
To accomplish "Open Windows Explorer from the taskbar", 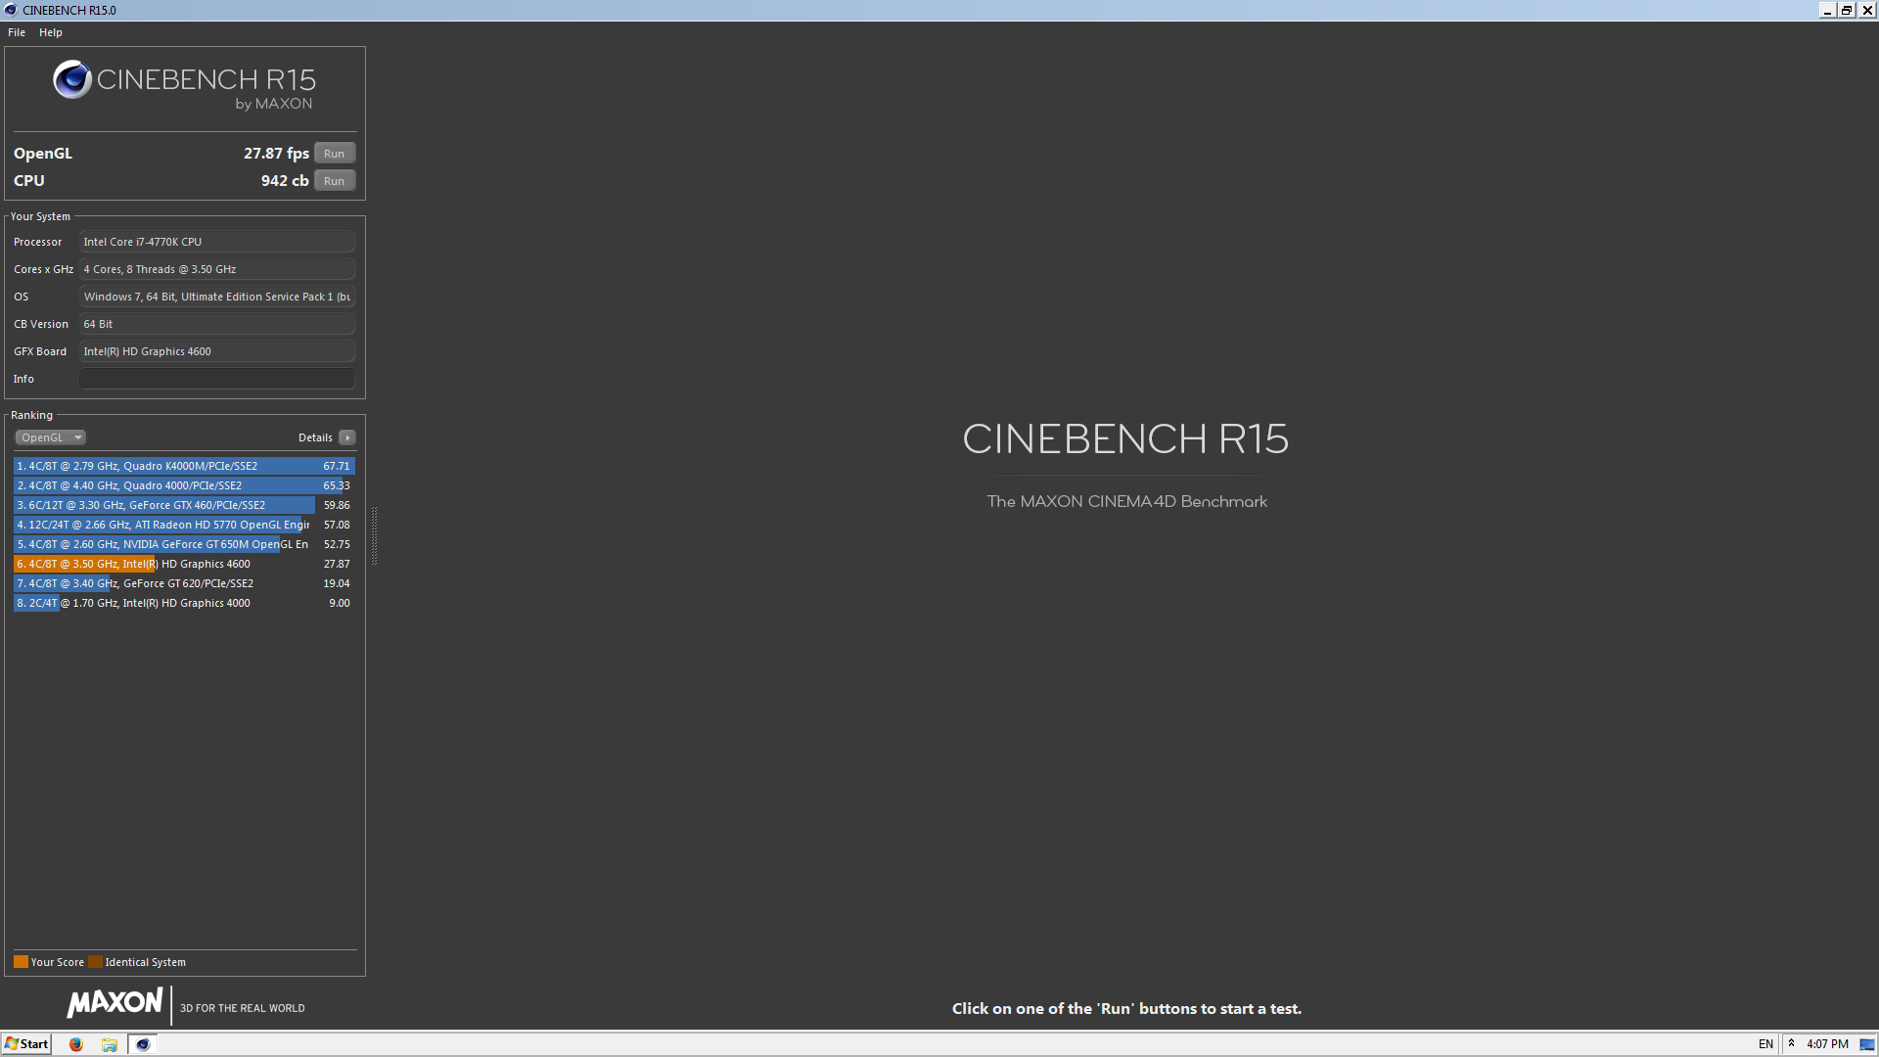I will (x=110, y=1044).
